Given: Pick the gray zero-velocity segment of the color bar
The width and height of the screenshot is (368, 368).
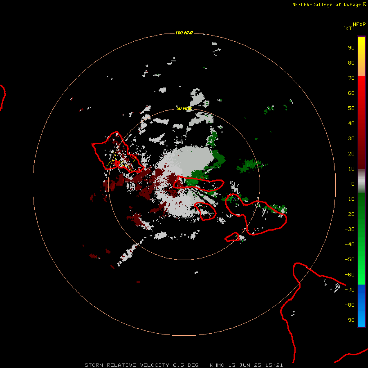Looking at the screenshot, I should point(361,181).
